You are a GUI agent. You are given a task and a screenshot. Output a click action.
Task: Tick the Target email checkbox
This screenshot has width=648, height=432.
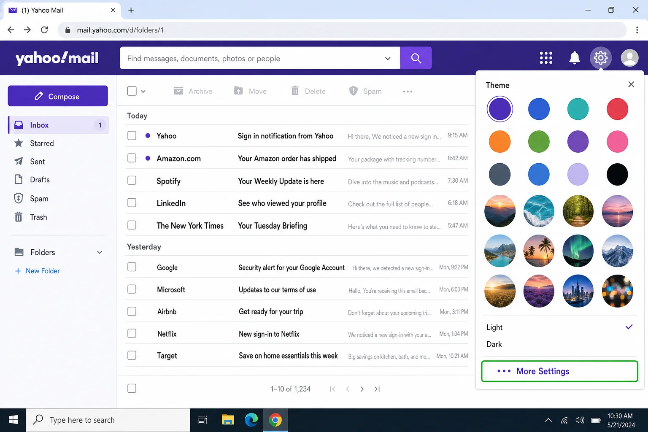coord(132,356)
